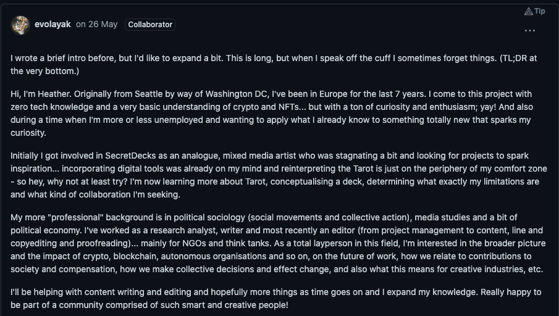Click the paragraph beginning "I wrote a brief intro"
This screenshot has height=316, width=559.
[274, 64]
